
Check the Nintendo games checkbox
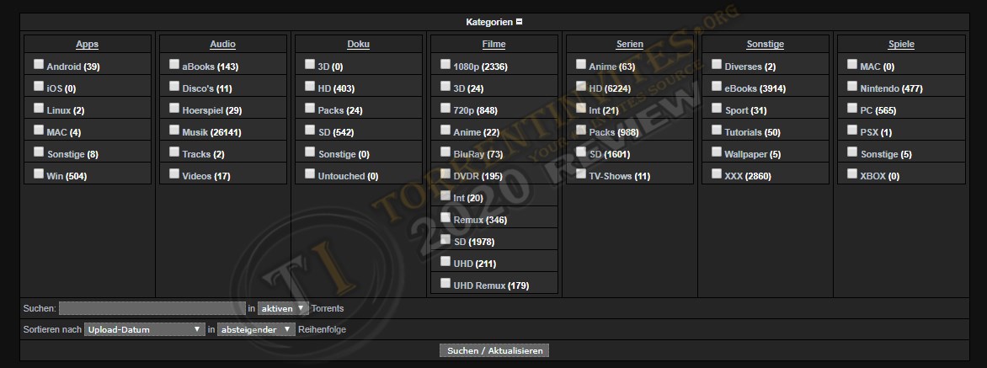[x=852, y=86]
